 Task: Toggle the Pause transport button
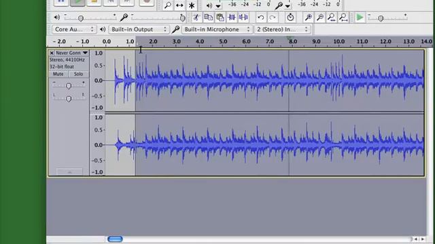[x=61, y=2]
